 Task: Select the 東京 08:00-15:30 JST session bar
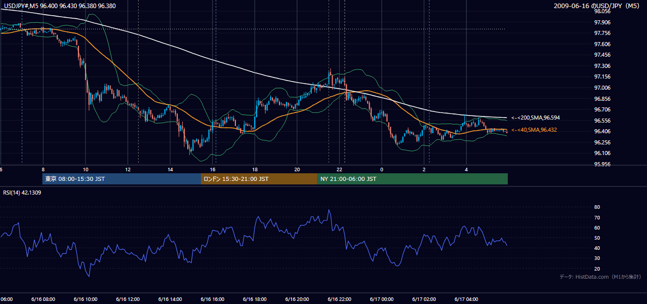pyautogui.click(x=122, y=179)
